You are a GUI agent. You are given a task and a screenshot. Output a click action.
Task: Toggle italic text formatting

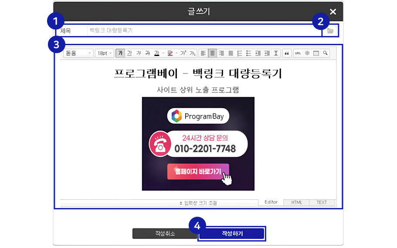point(138,53)
